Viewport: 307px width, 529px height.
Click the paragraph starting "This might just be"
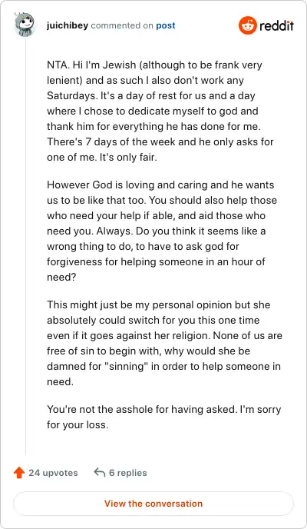pos(164,343)
